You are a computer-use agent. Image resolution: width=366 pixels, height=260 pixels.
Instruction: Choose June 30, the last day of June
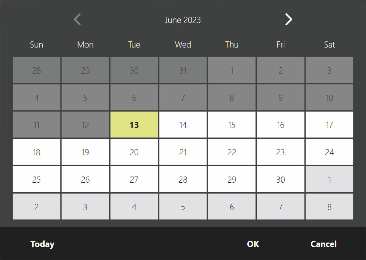click(x=280, y=179)
